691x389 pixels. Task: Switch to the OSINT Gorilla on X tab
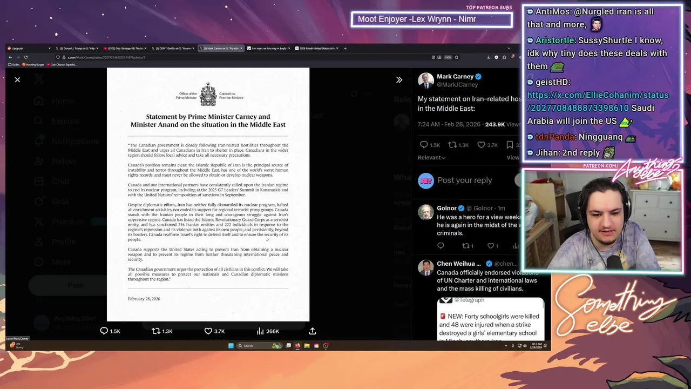[173, 48]
